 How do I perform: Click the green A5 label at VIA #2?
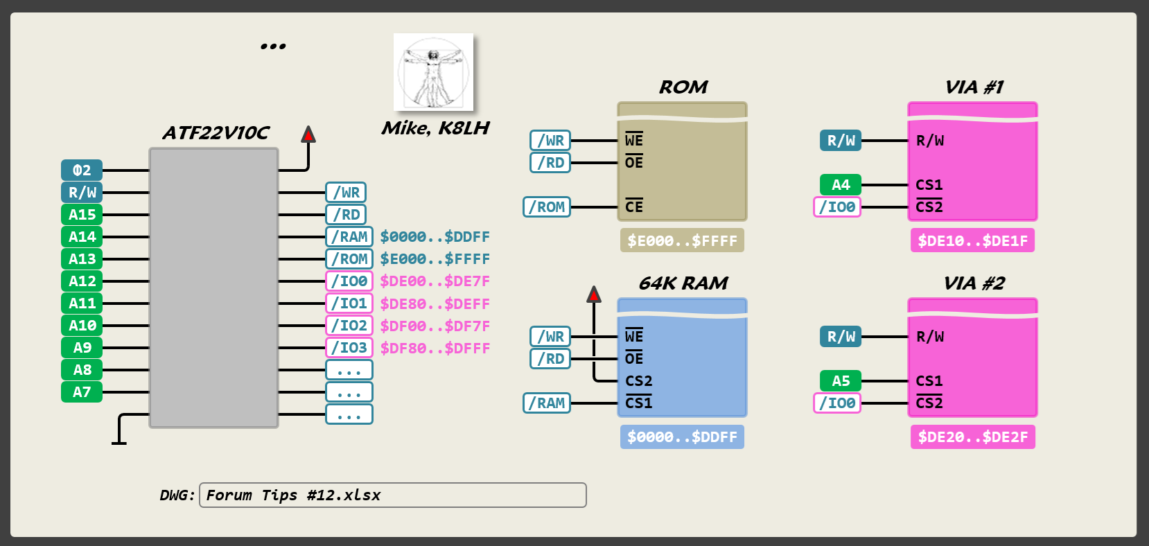[x=841, y=381]
